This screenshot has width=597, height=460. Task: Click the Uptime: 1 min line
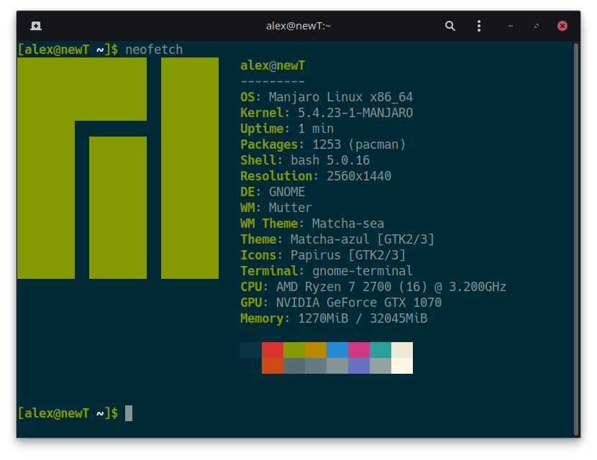pos(287,129)
